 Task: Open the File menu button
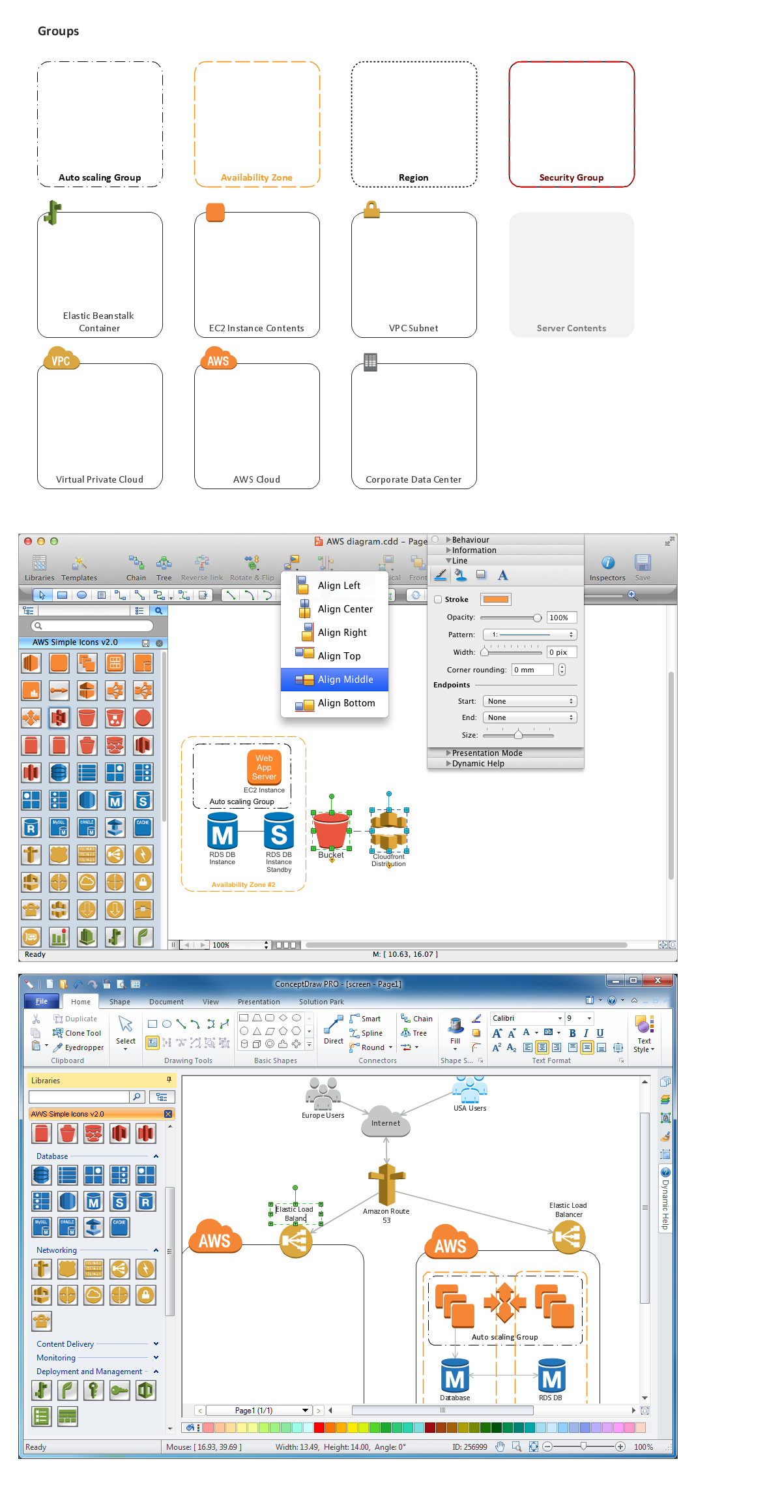coord(42,1001)
